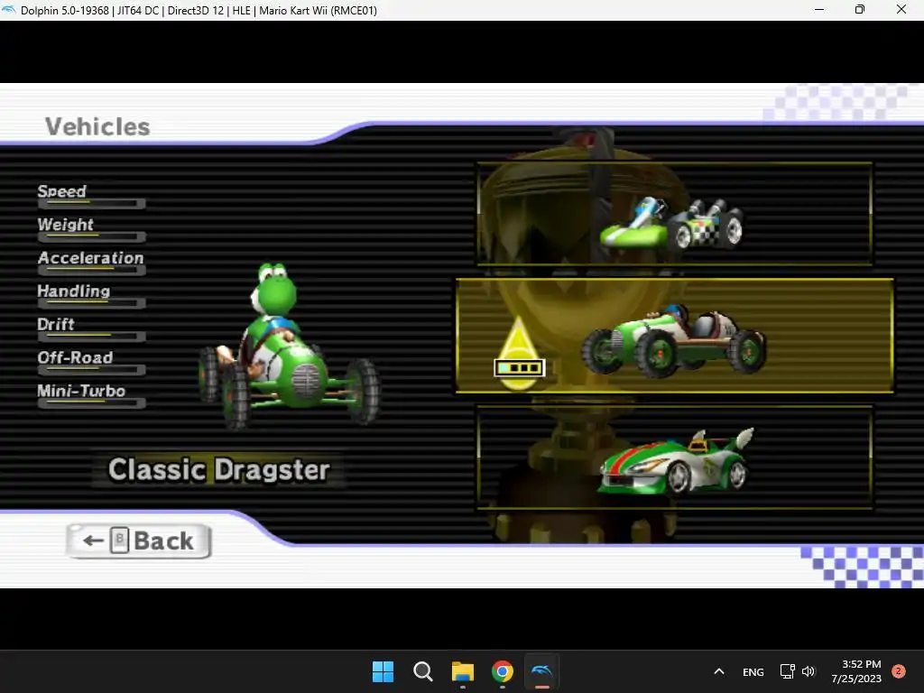Open the notification badge showing 2
Screen dimensions: 924x693
click(898, 671)
